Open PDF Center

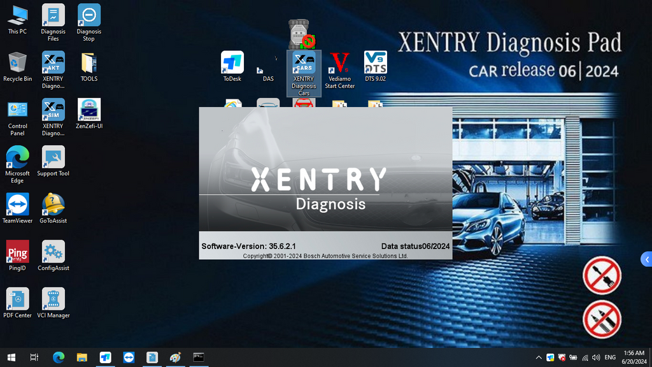click(x=17, y=299)
